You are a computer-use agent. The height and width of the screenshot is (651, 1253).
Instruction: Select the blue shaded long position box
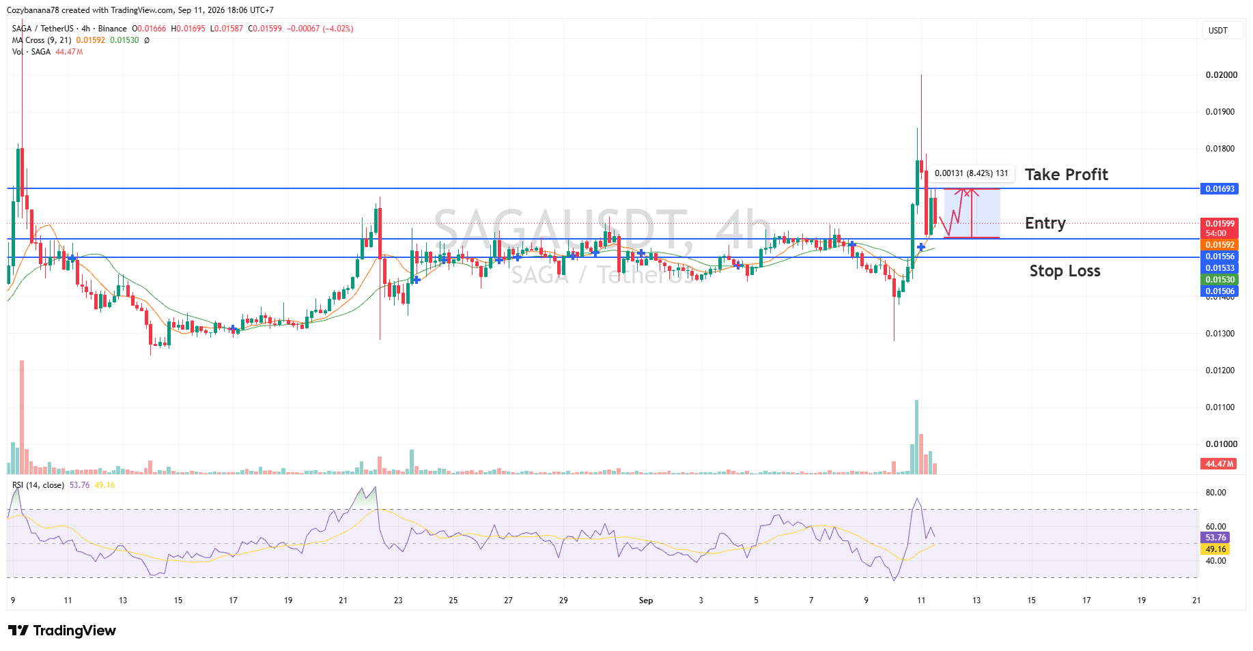[x=972, y=213]
